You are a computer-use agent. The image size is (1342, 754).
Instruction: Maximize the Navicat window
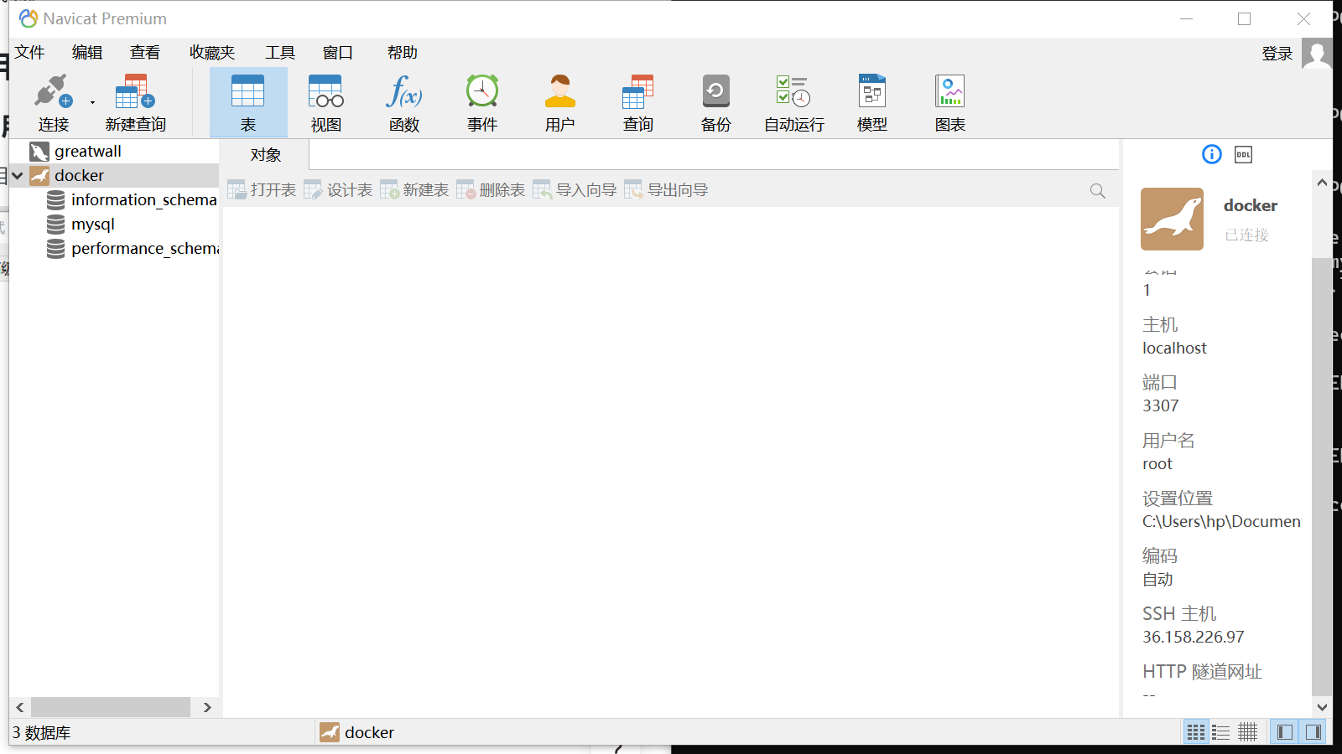1244,18
